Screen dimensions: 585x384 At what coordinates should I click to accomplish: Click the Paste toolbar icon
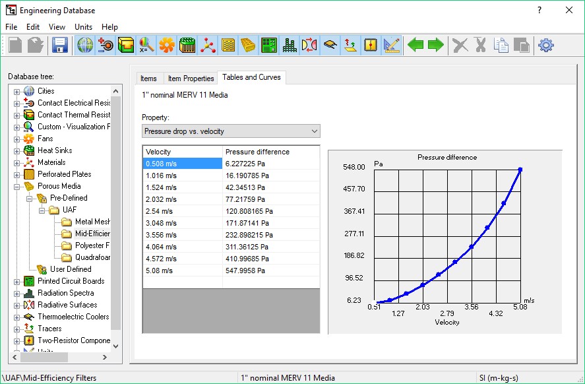(522, 45)
